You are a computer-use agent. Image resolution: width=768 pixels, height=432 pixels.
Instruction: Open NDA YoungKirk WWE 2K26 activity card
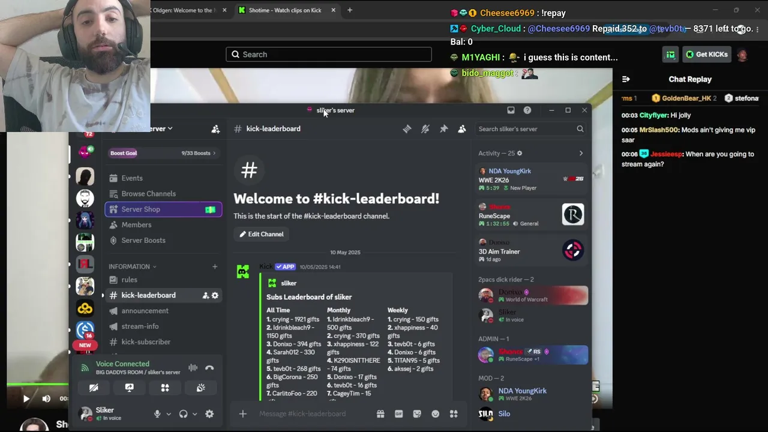[x=531, y=179]
